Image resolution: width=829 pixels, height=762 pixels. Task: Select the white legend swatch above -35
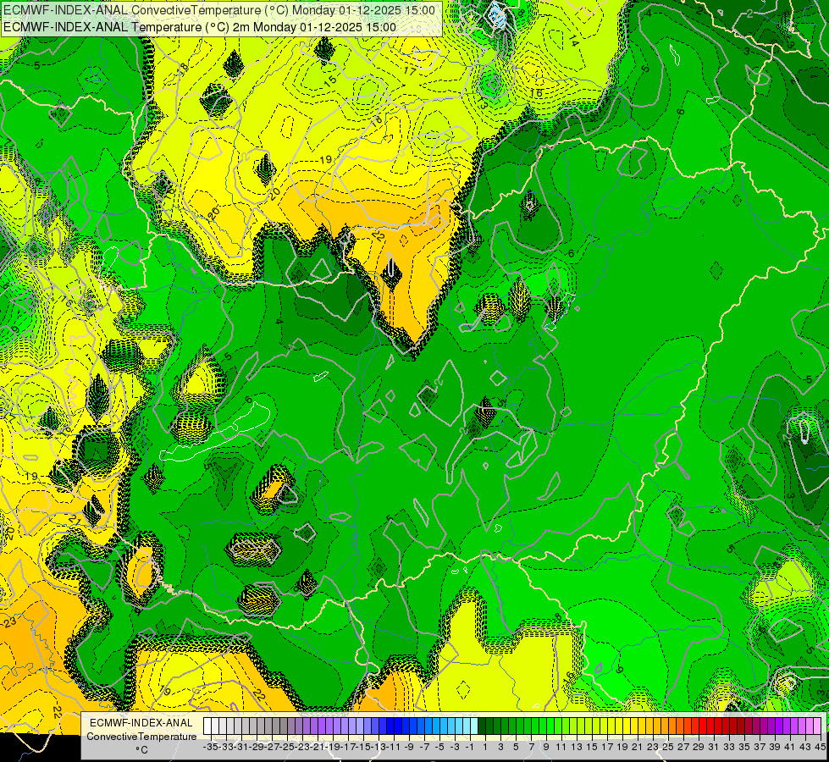(207, 726)
